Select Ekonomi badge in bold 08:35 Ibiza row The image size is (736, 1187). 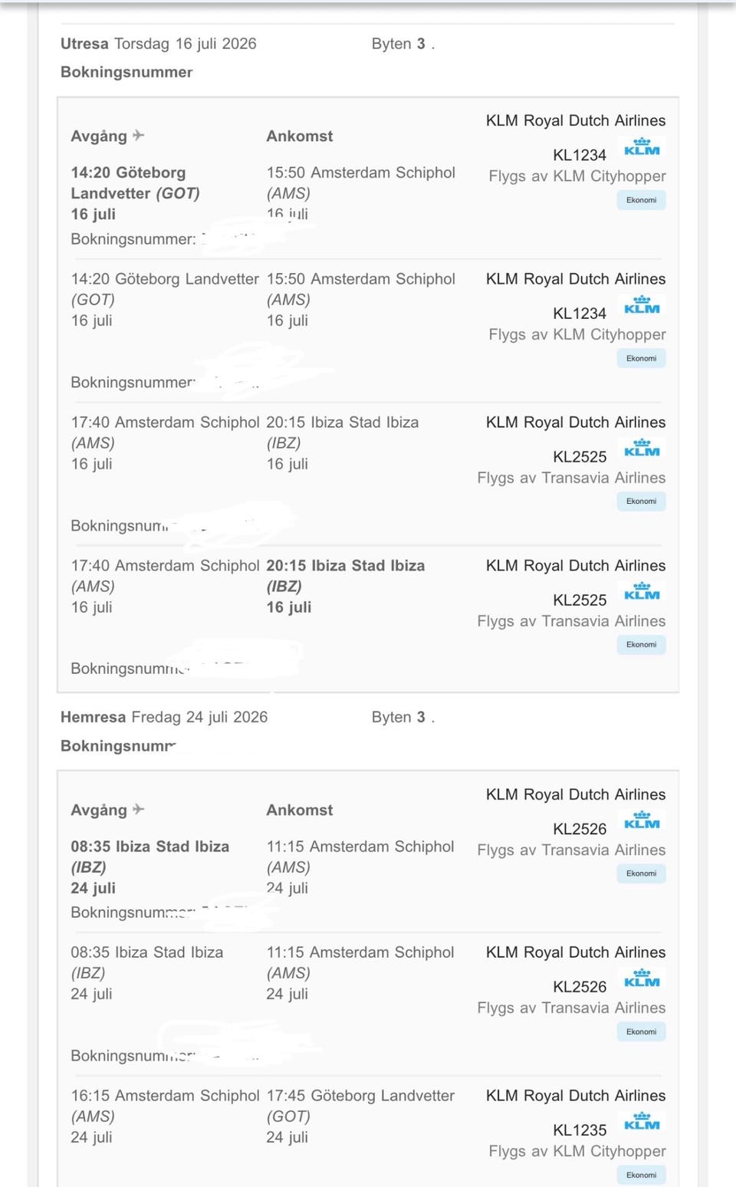pos(641,873)
